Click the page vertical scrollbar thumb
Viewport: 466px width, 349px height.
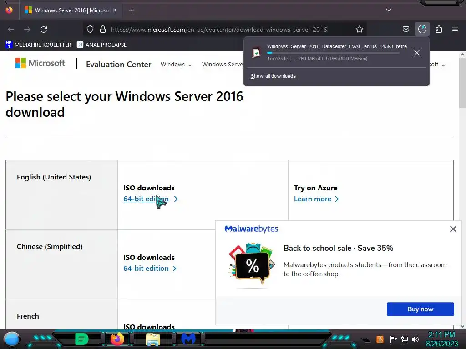462,84
